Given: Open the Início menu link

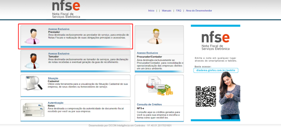Looking at the screenshot, I should (151, 11).
